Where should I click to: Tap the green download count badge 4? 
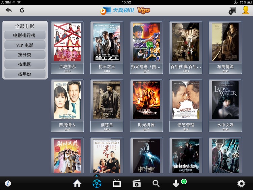pyautogui.click(x=184, y=182)
